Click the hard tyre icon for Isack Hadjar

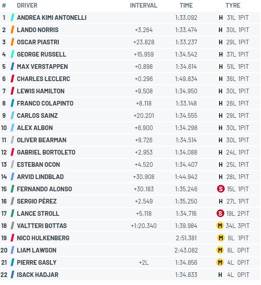click(x=220, y=274)
